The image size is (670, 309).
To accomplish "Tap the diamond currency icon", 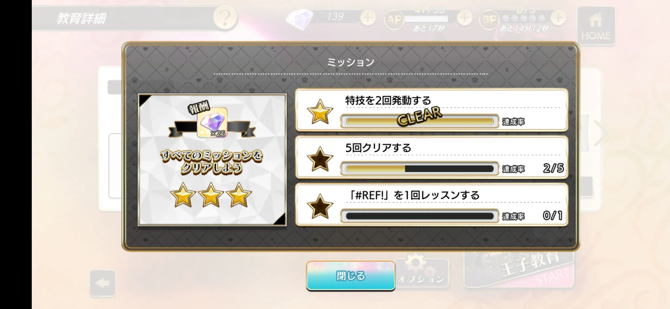I will (x=299, y=19).
